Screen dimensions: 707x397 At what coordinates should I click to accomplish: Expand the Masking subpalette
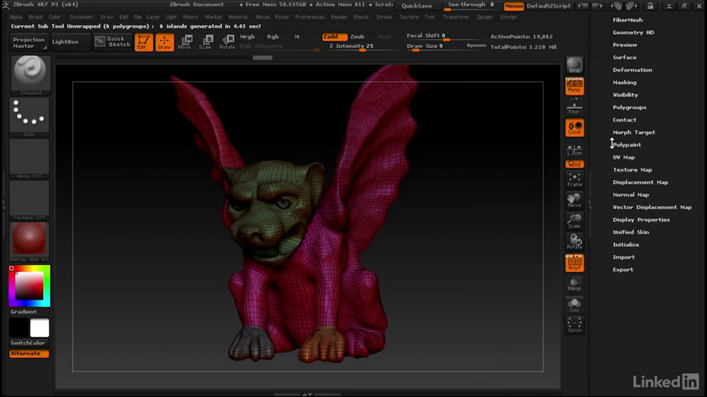click(624, 82)
